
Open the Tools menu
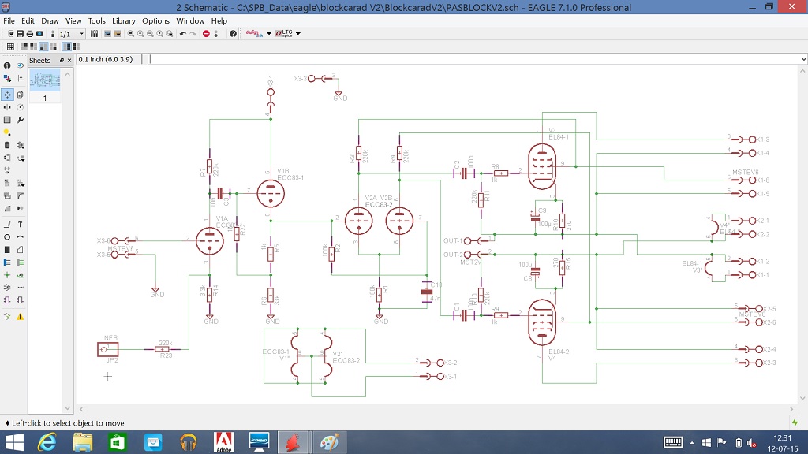[x=96, y=20]
